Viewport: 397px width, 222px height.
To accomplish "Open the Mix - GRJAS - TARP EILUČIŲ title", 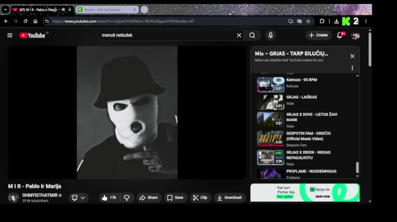I will pyautogui.click(x=292, y=54).
